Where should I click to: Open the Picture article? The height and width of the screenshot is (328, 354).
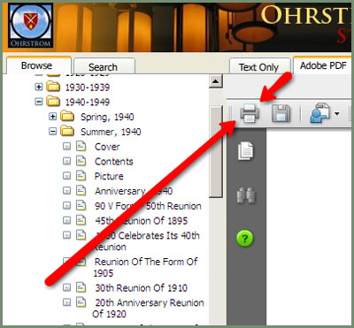(109, 176)
